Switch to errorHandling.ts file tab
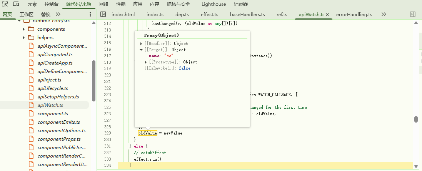 click(354, 15)
